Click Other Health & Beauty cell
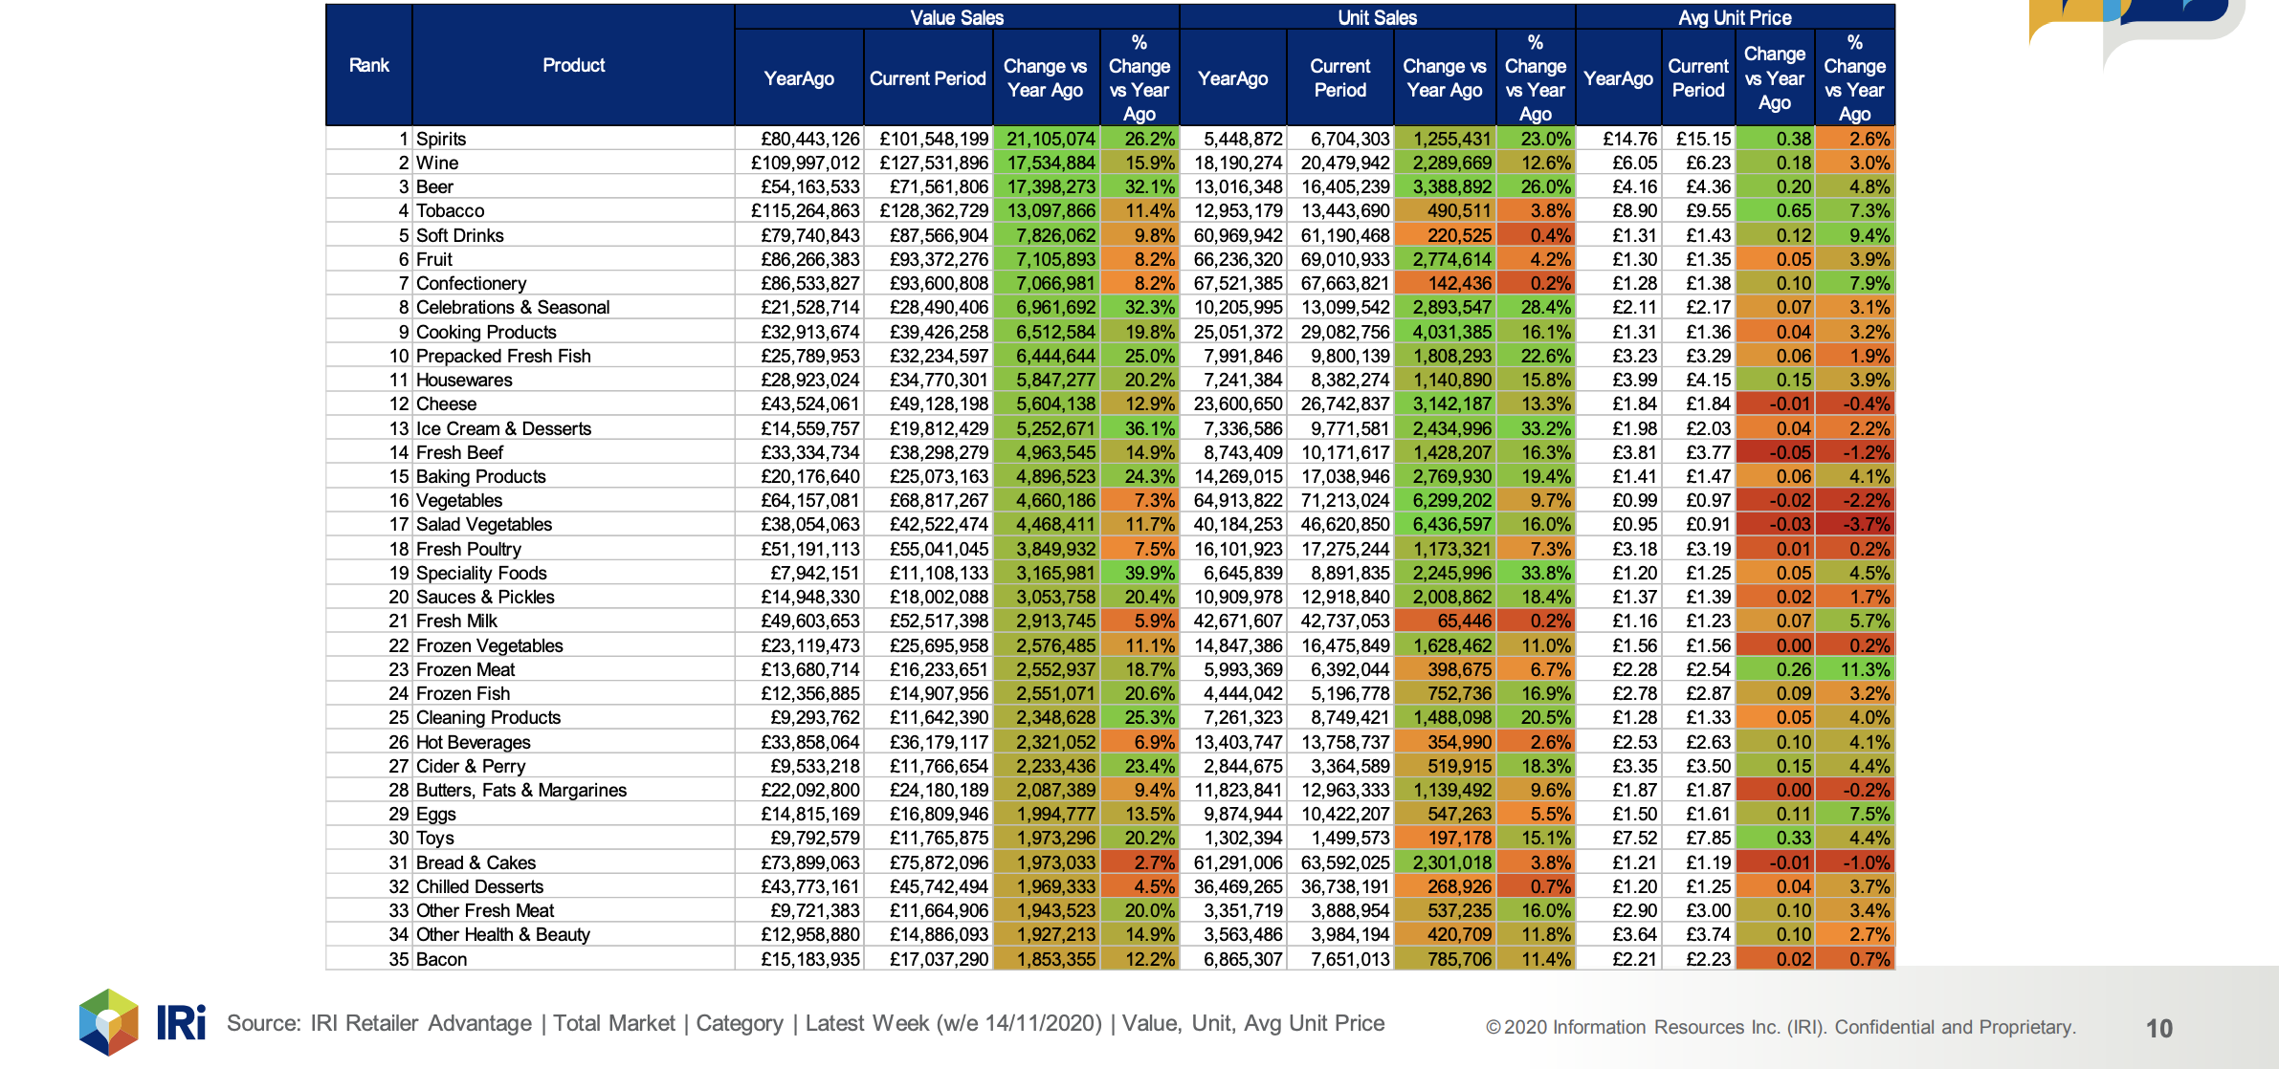This screenshot has height=1069, width=2279. point(573,934)
